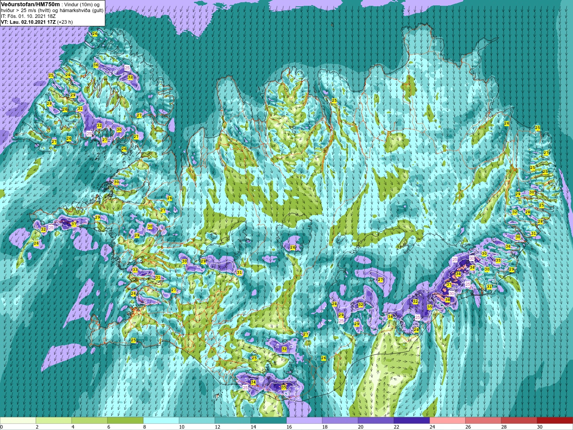
Task: Click the 20–22 m/s violet legend swatch
Action: pyautogui.click(x=376, y=421)
